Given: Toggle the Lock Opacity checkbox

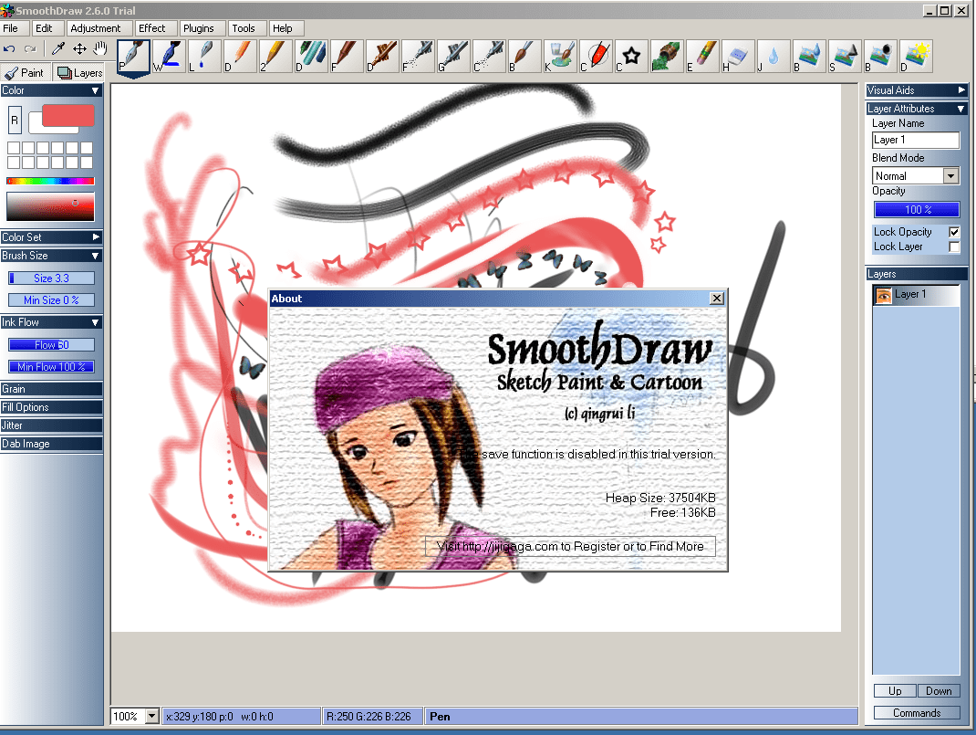Looking at the screenshot, I should pyautogui.click(x=953, y=232).
